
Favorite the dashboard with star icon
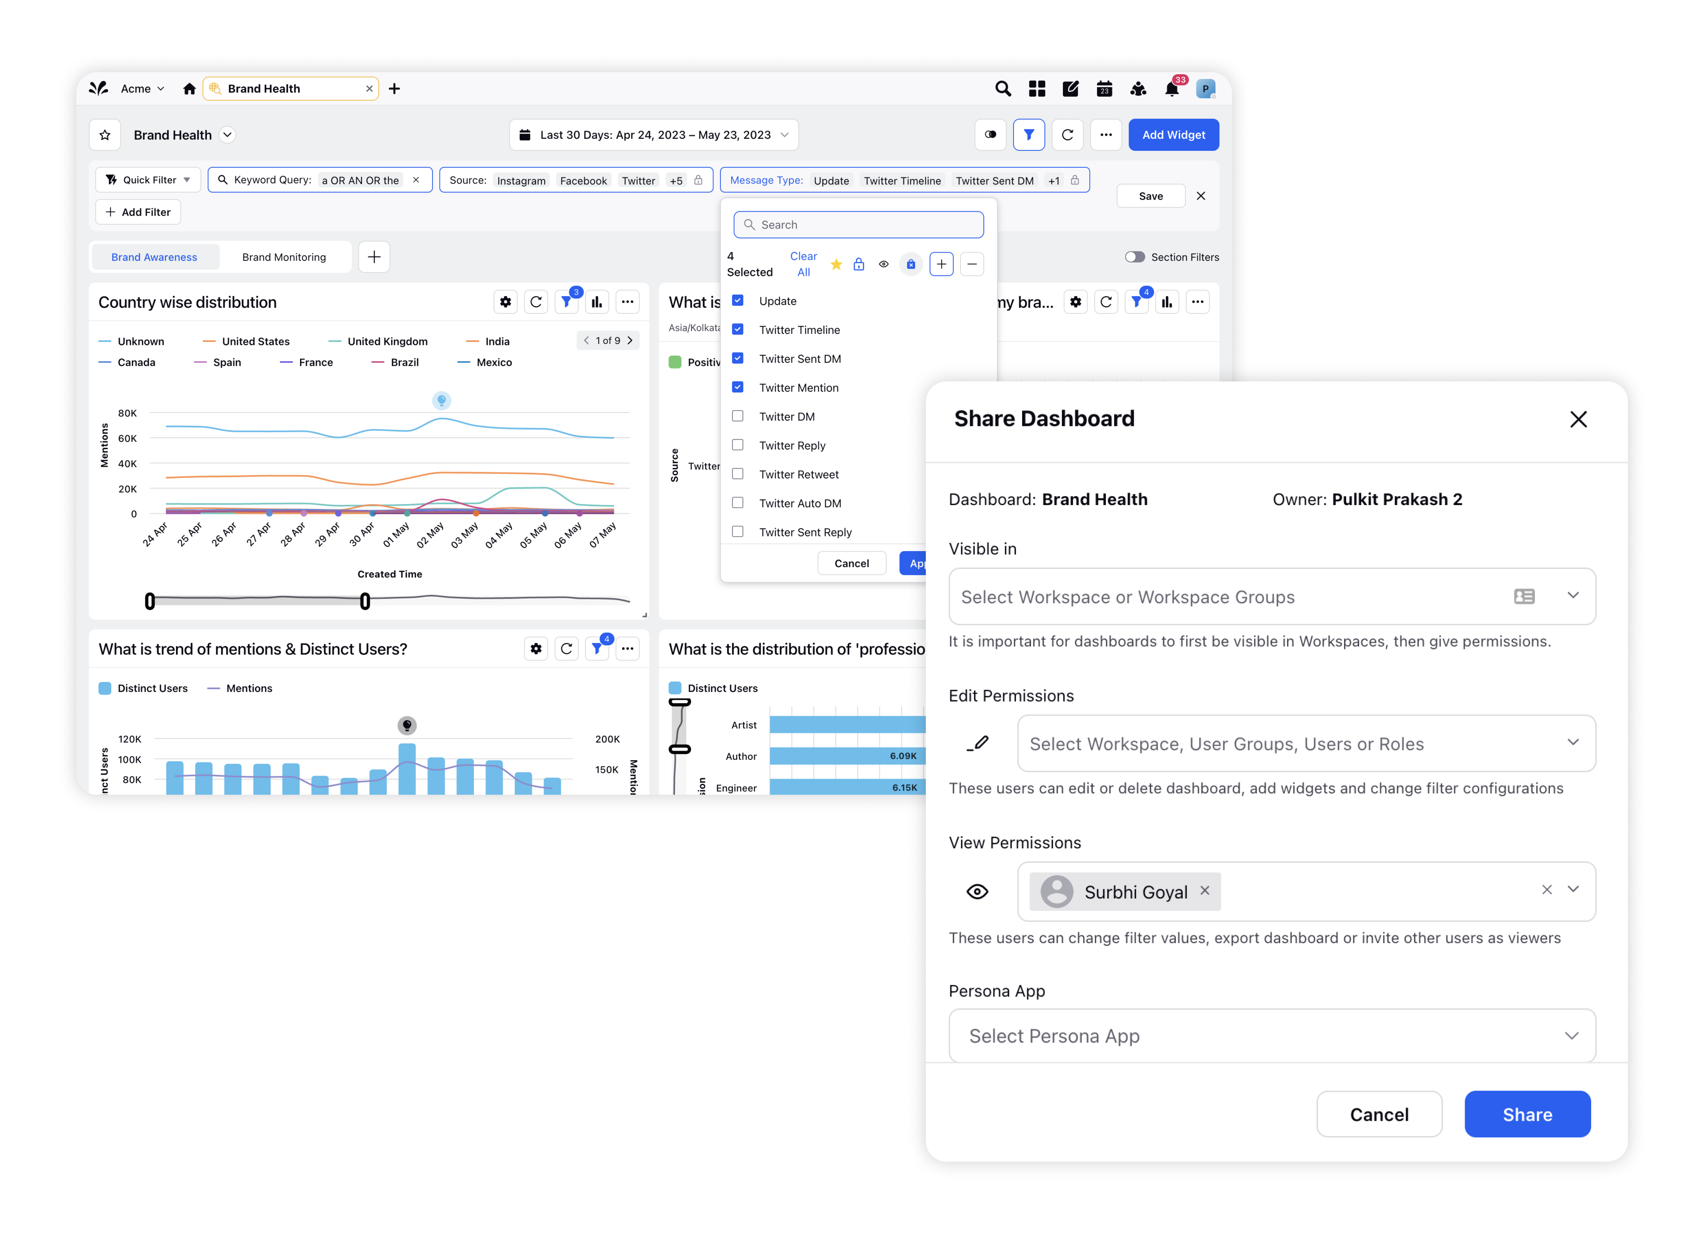coord(105,135)
